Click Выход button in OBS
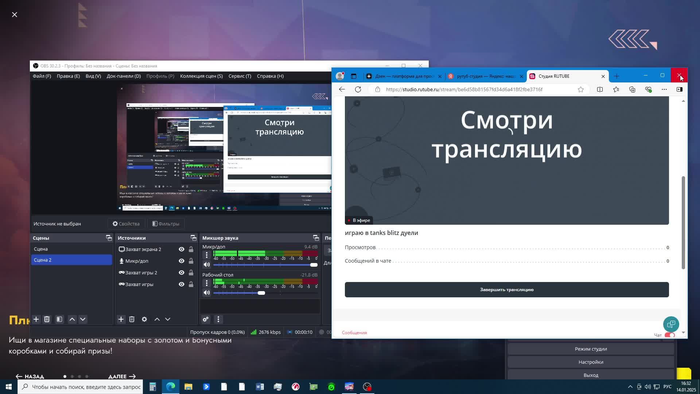 pyautogui.click(x=591, y=375)
